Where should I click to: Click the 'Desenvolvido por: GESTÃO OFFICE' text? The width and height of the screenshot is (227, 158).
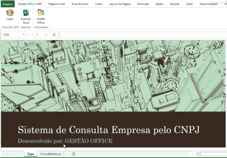coord(65,141)
